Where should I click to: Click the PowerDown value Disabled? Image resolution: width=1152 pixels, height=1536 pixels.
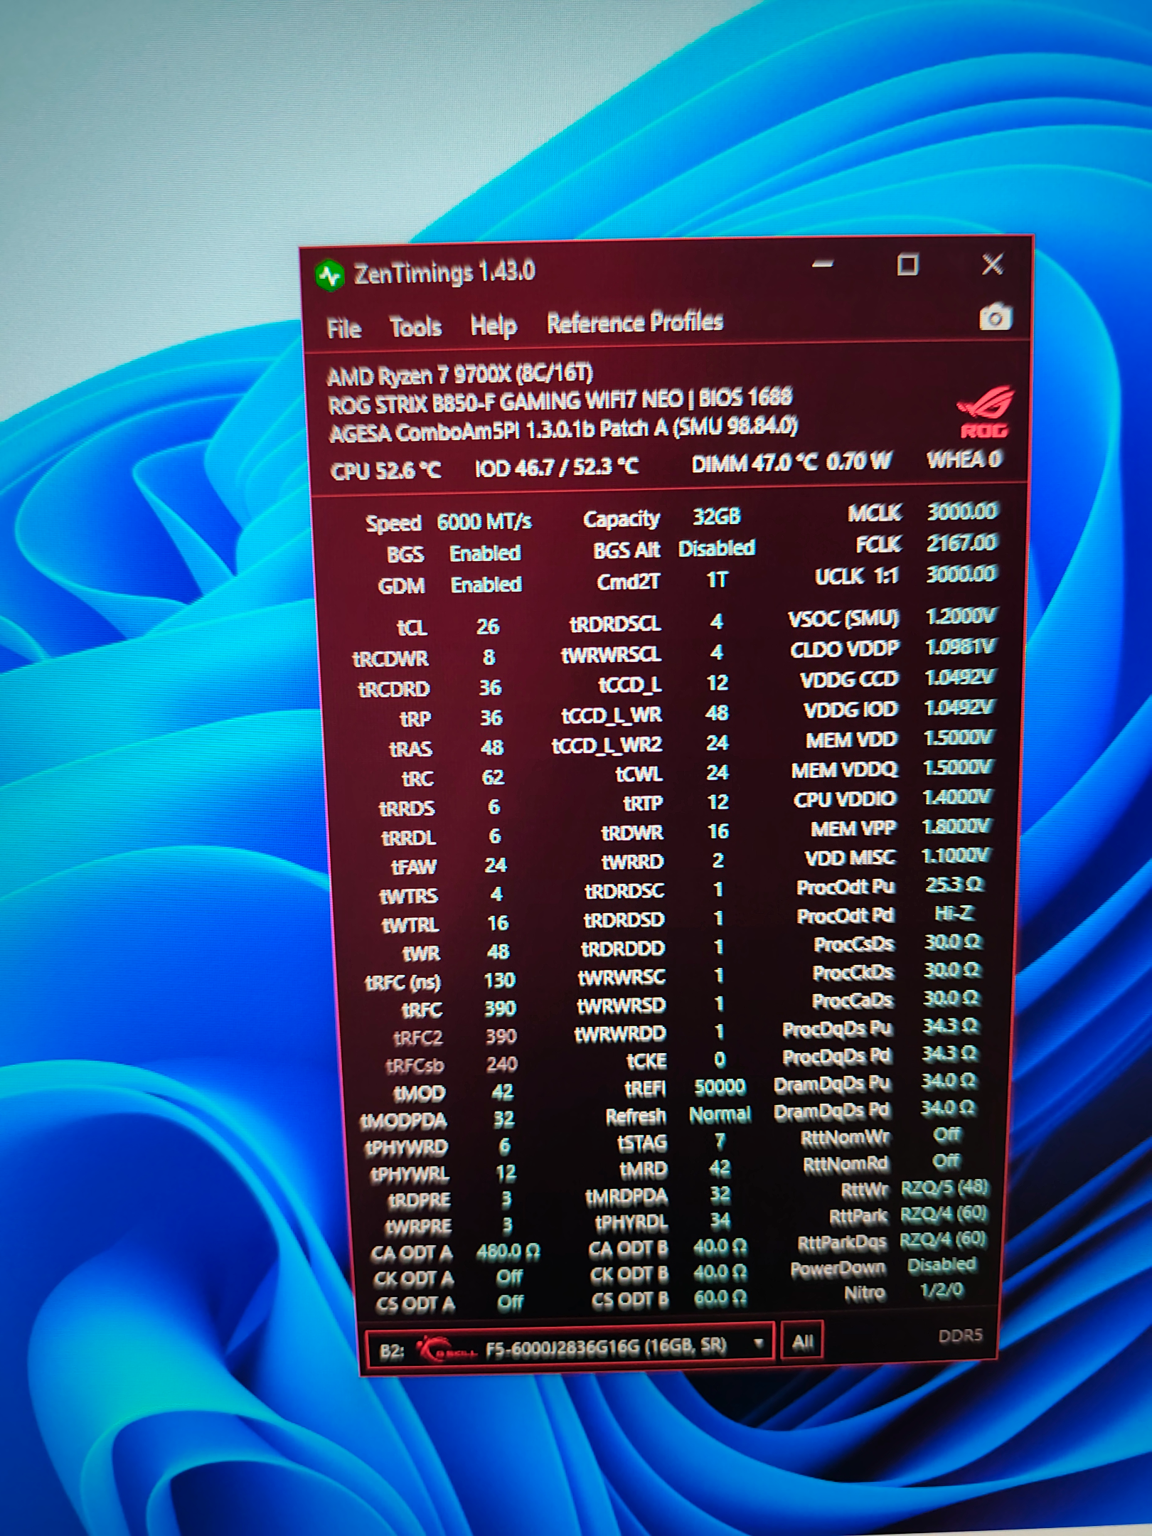[x=942, y=1265]
